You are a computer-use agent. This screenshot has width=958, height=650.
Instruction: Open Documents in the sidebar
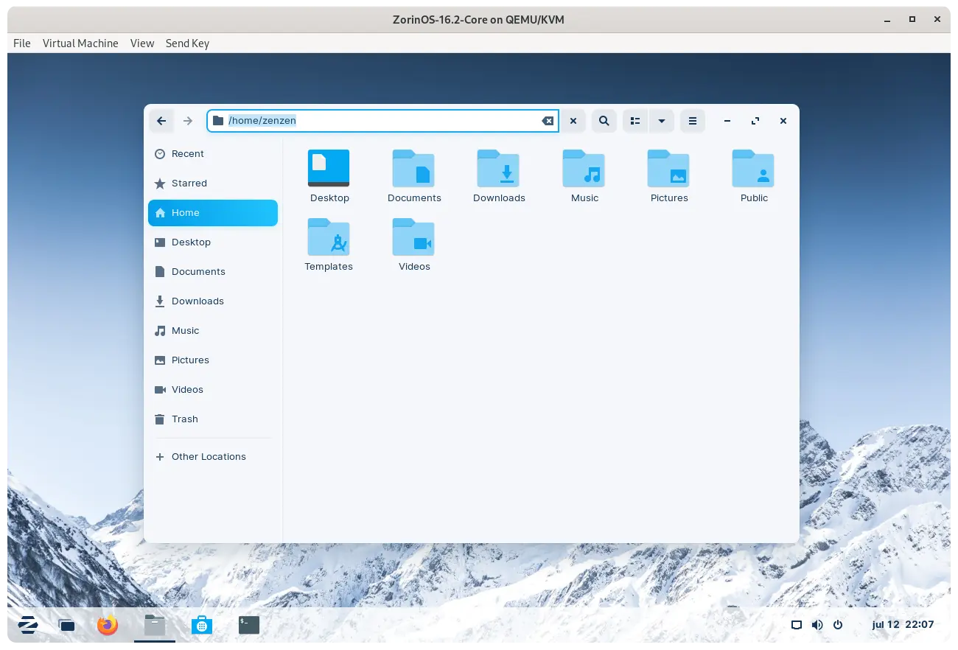[213, 272]
